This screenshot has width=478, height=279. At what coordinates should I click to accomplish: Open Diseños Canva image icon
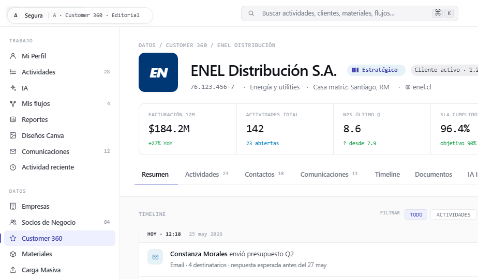13,135
